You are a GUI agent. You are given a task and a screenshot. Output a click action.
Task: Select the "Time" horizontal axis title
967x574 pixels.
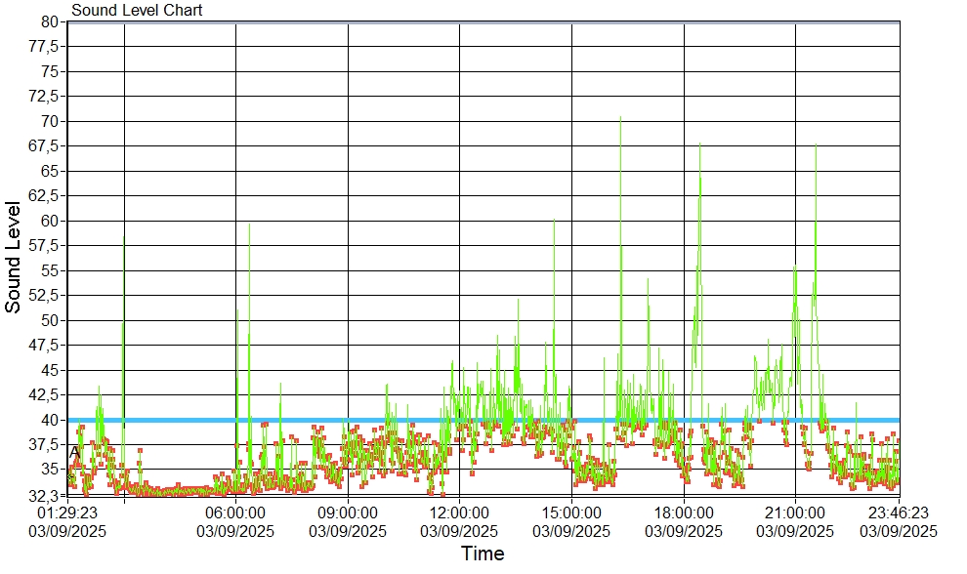pyautogui.click(x=483, y=553)
